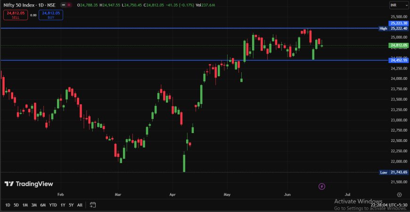Viewport: 410px width, 212px height.
Task: Click the 25,500.00 price scale label
Action: 399,17
